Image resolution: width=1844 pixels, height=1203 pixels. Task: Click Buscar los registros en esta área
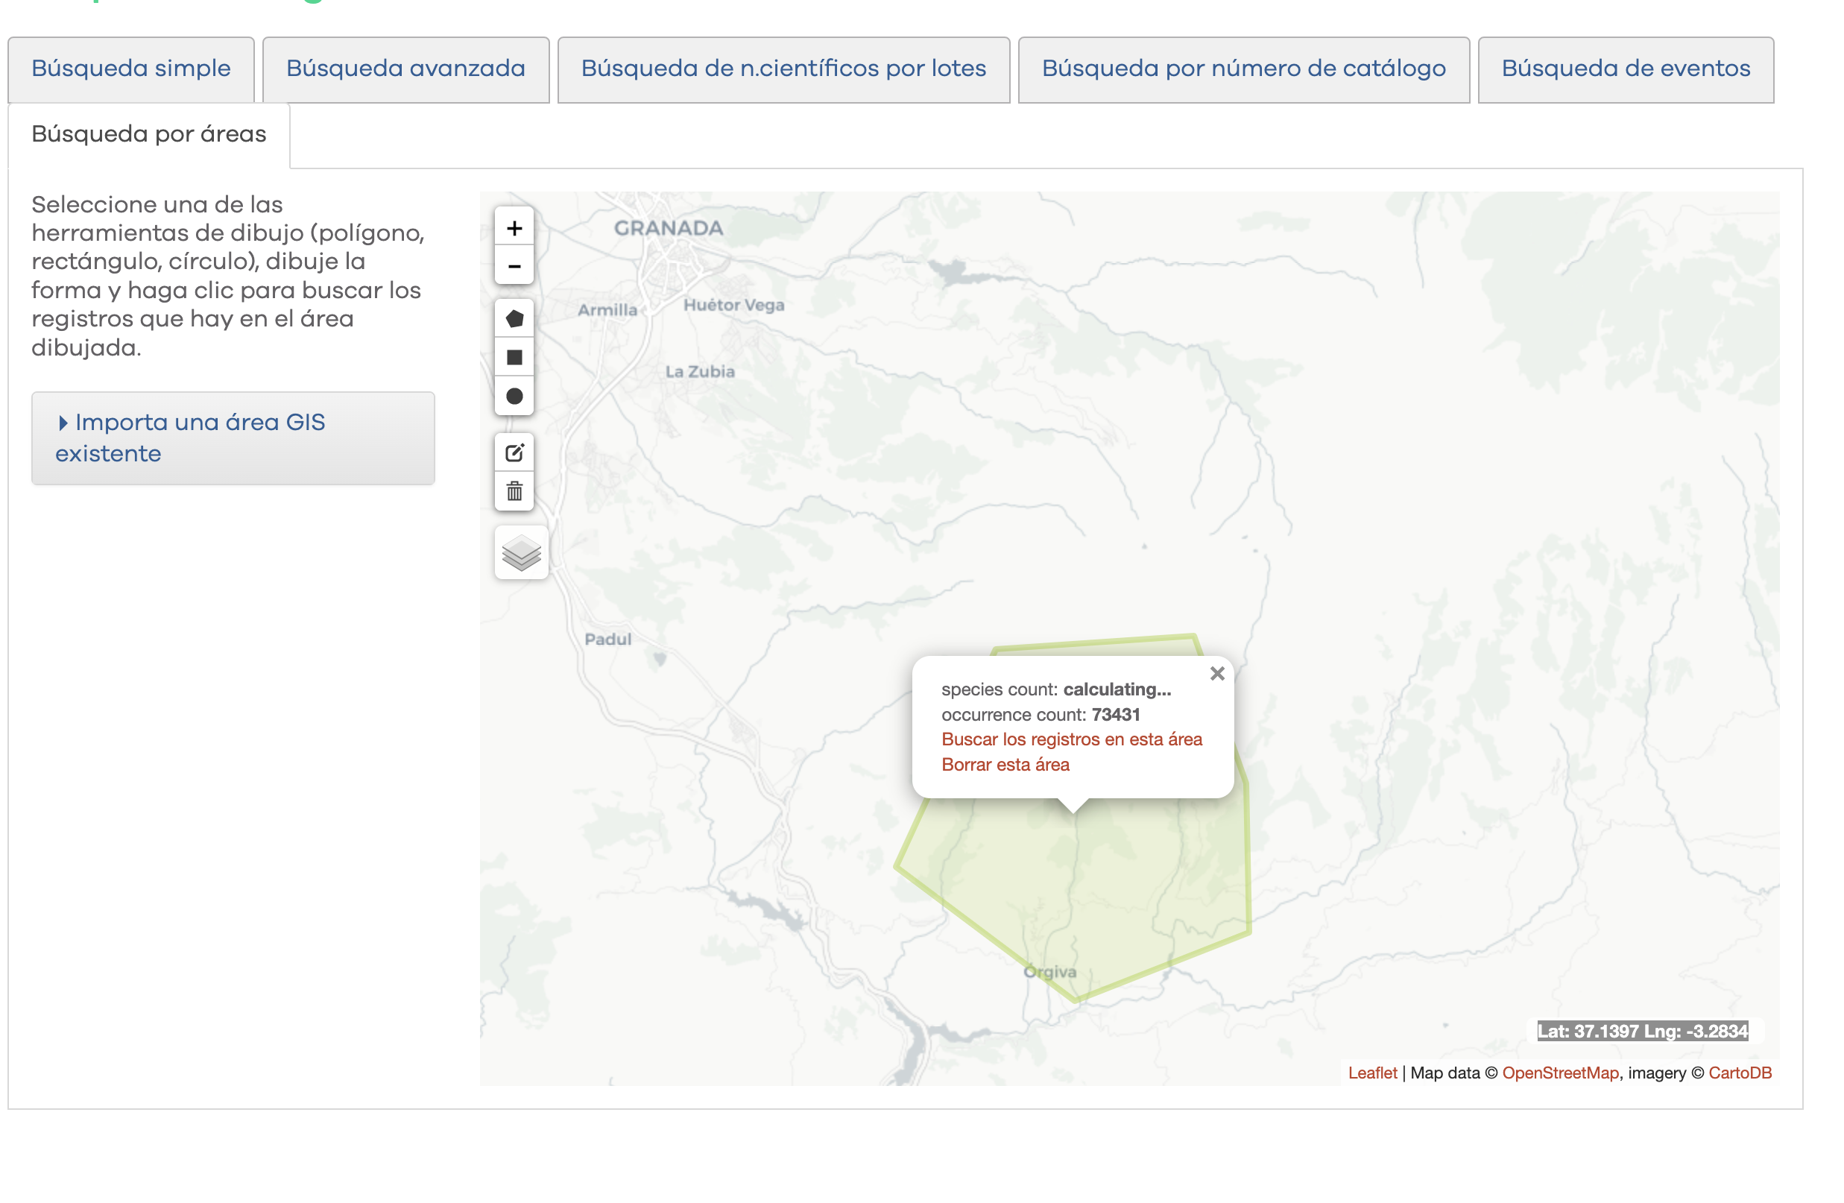(1071, 739)
